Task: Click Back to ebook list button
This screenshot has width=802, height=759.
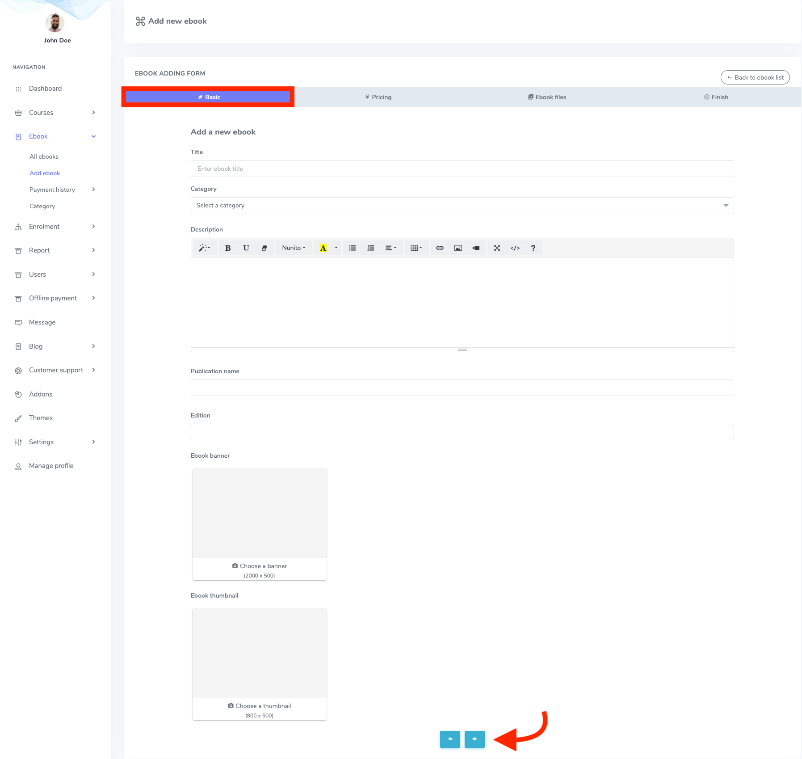Action: [755, 77]
